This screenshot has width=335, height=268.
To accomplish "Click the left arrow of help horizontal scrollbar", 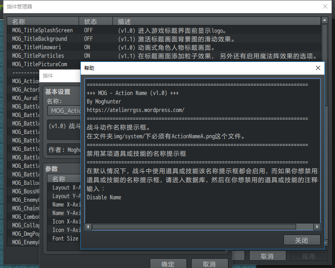I will click(88, 226).
